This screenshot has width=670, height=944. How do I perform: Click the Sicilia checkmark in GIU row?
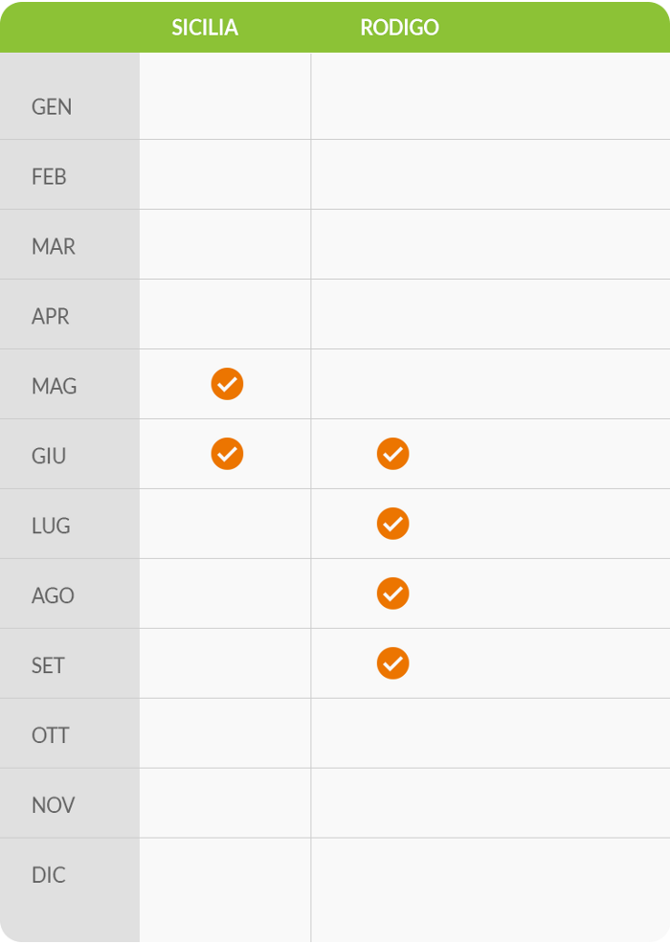(x=227, y=454)
